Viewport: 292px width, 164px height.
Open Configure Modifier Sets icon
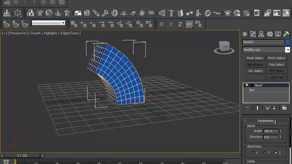pyautogui.click(x=284, y=108)
